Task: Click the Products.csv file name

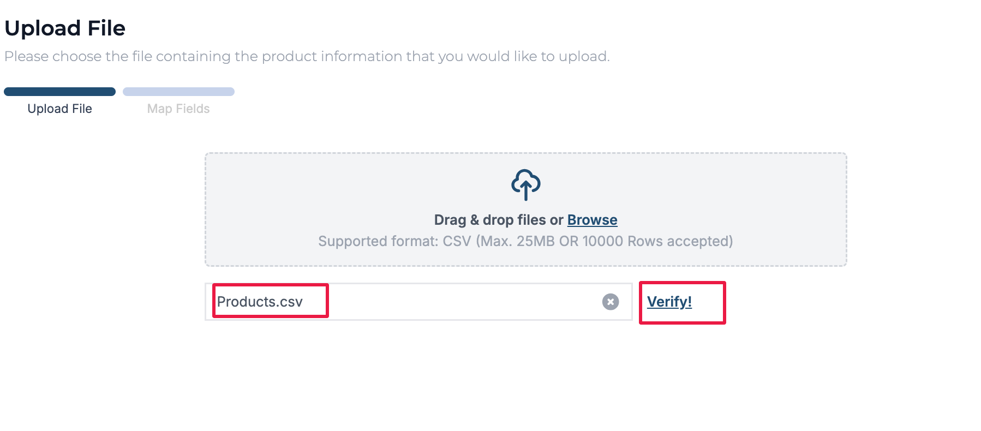Action: [260, 302]
